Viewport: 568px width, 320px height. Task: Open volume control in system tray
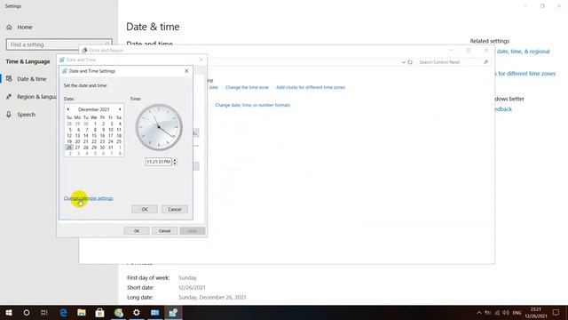point(506,312)
